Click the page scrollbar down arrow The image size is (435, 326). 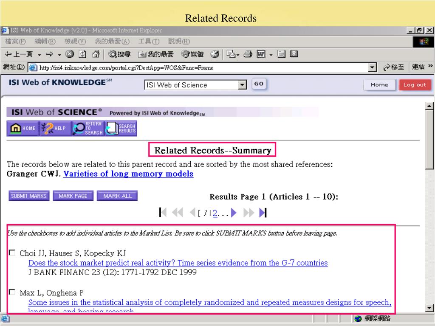pyautogui.click(x=429, y=307)
